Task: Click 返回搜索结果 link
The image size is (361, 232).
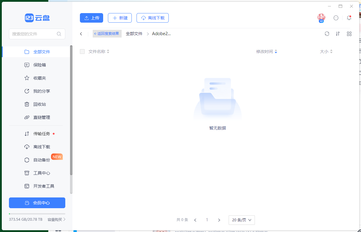Action: tap(107, 34)
